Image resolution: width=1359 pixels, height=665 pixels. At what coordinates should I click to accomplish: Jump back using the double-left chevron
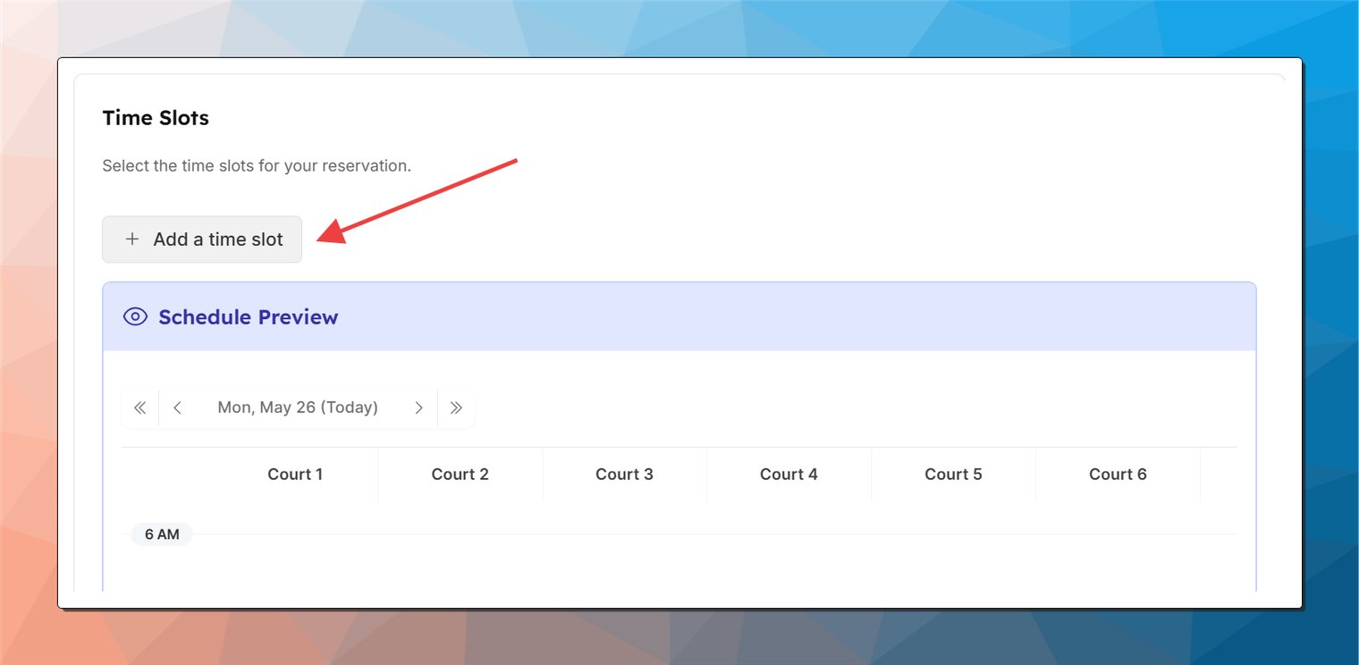(139, 408)
